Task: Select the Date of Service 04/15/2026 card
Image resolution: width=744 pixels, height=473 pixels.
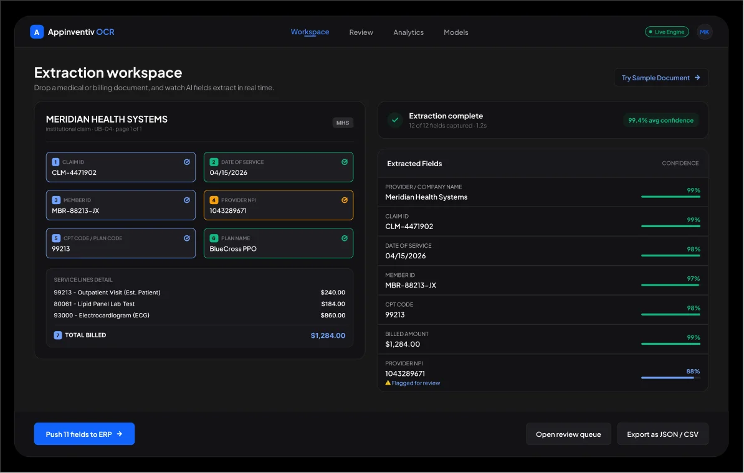Action: coord(279,167)
